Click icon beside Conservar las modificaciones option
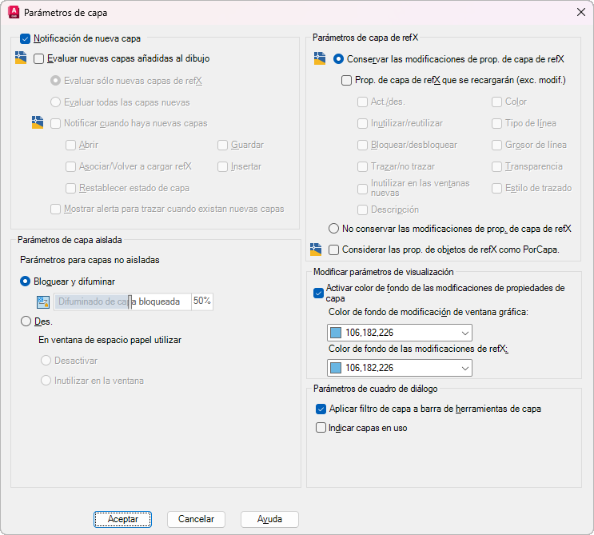The image size is (594, 535). click(x=320, y=58)
